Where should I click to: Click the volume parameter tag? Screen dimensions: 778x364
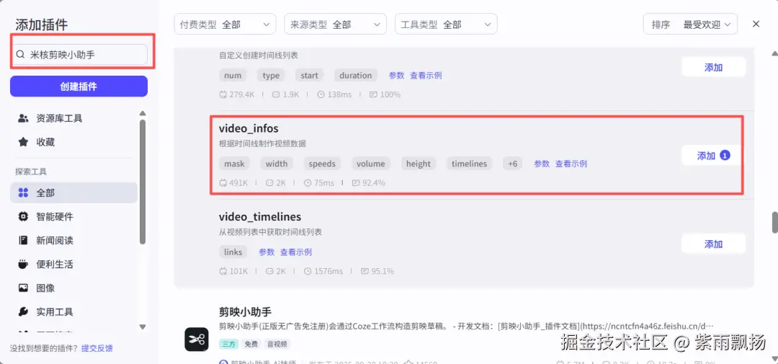click(x=371, y=164)
